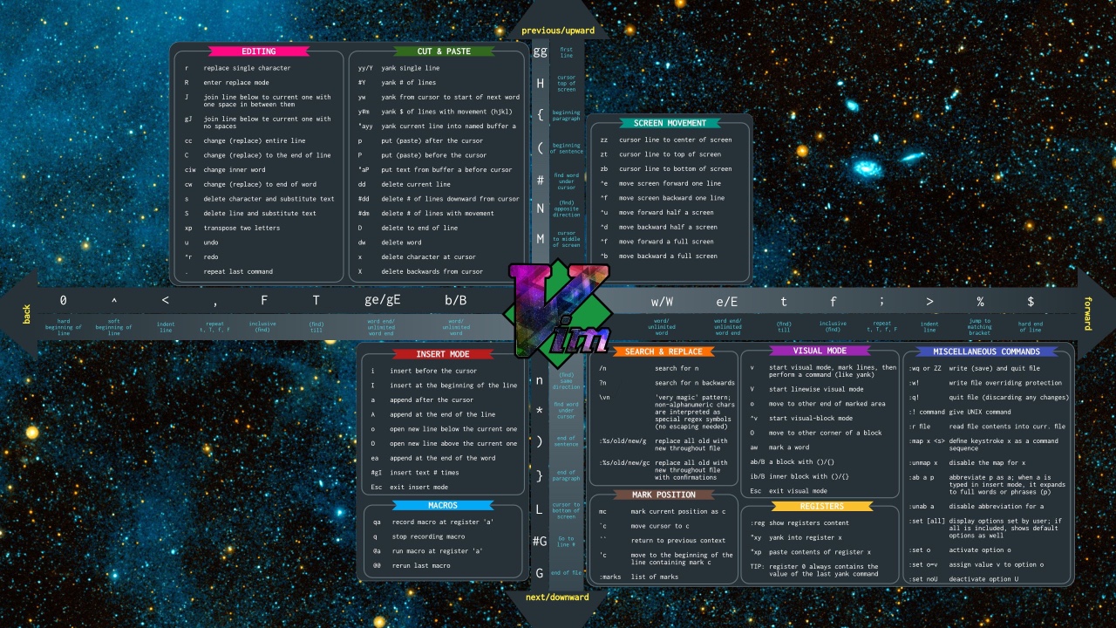This screenshot has height=628, width=1116.
Task: Click the SCREEN MOVEMENT section header
Action: (x=670, y=123)
